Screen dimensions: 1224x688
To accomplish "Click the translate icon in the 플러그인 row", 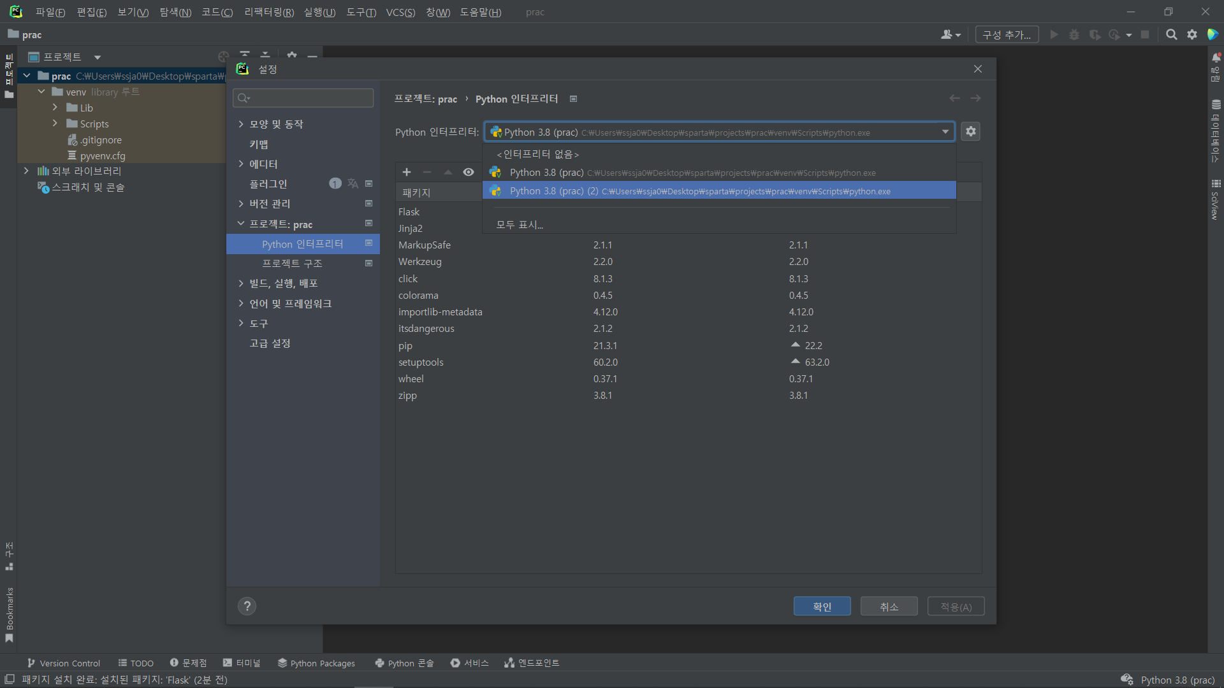I will point(353,183).
